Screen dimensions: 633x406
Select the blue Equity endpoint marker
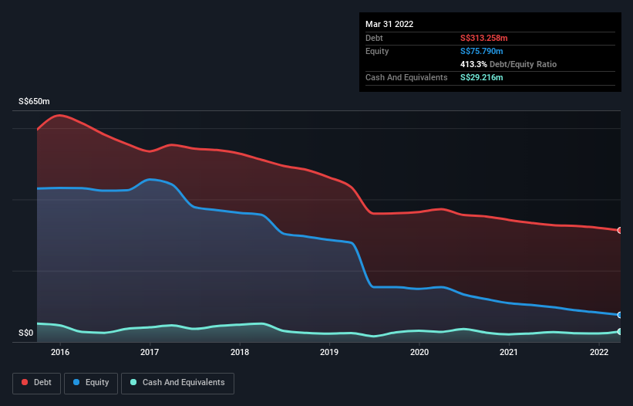pyautogui.click(x=620, y=315)
